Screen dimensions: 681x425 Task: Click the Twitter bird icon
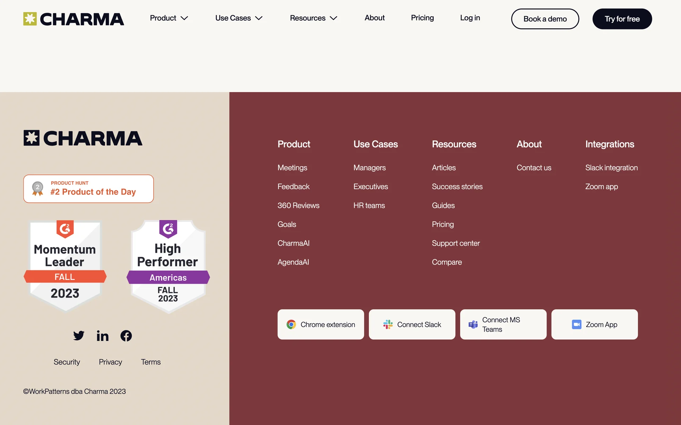coord(79,335)
